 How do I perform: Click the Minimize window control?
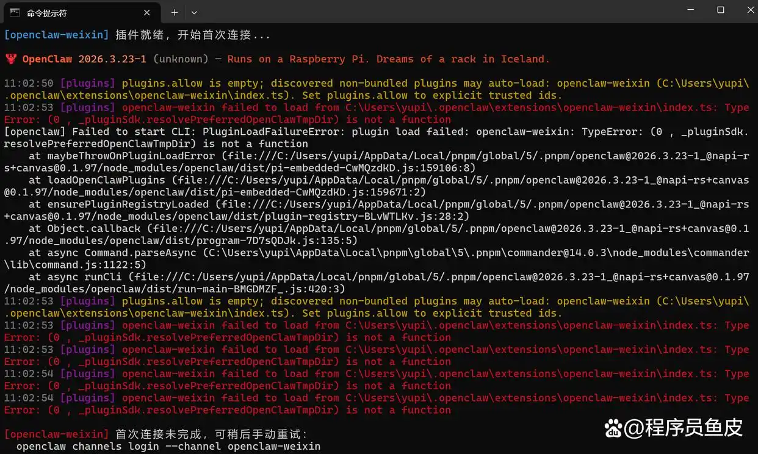pyautogui.click(x=690, y=10)
